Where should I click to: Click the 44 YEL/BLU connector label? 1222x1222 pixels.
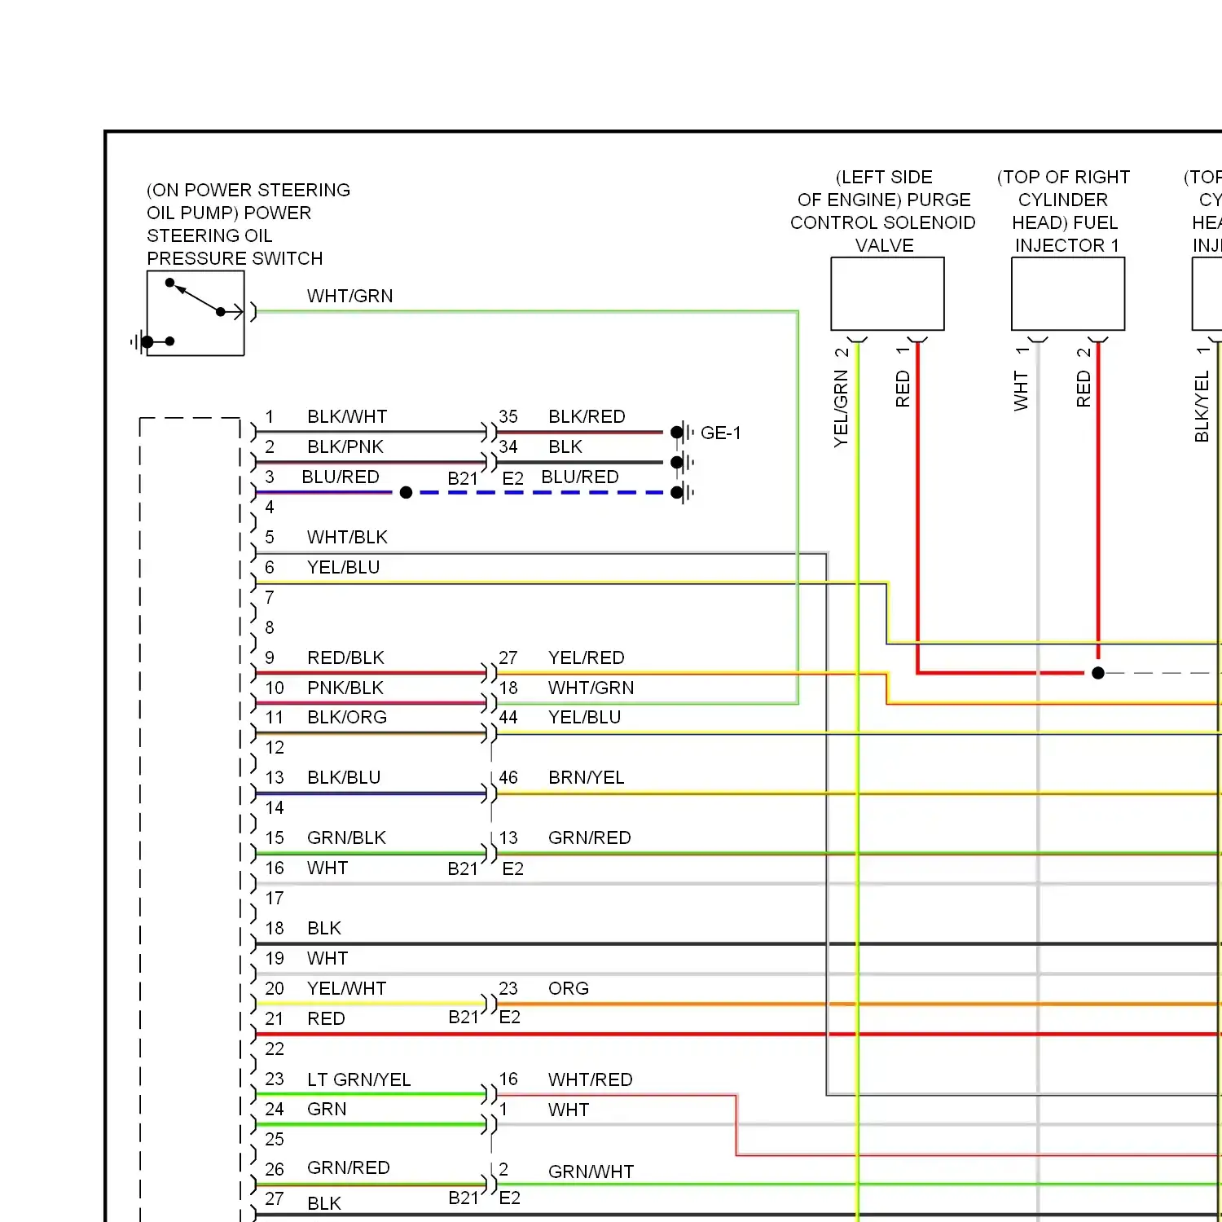pyautogui.click(x=560, y=718)
